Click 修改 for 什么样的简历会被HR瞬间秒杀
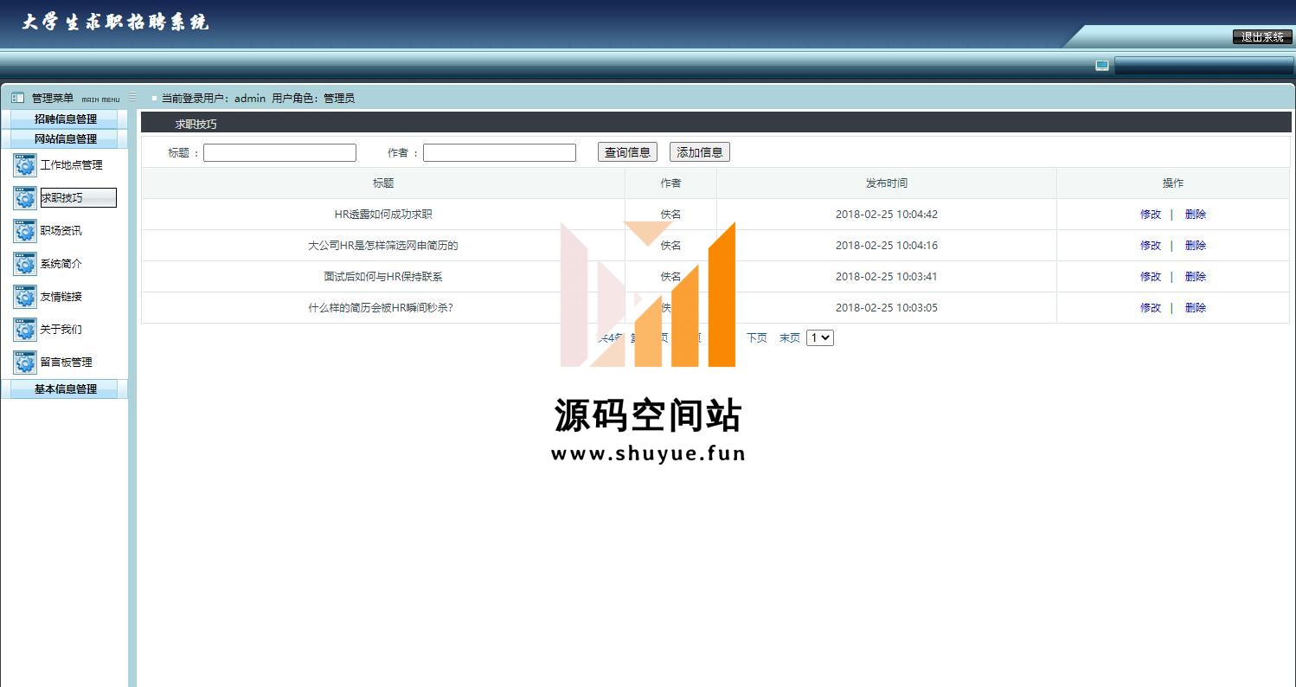 click(x=1151, y=307)
